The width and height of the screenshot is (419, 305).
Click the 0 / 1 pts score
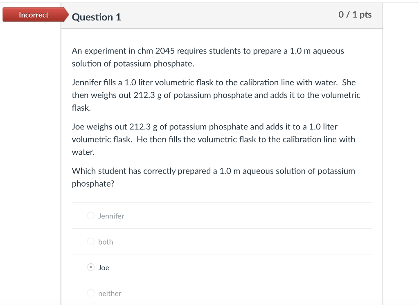click(x=355, y=14)
